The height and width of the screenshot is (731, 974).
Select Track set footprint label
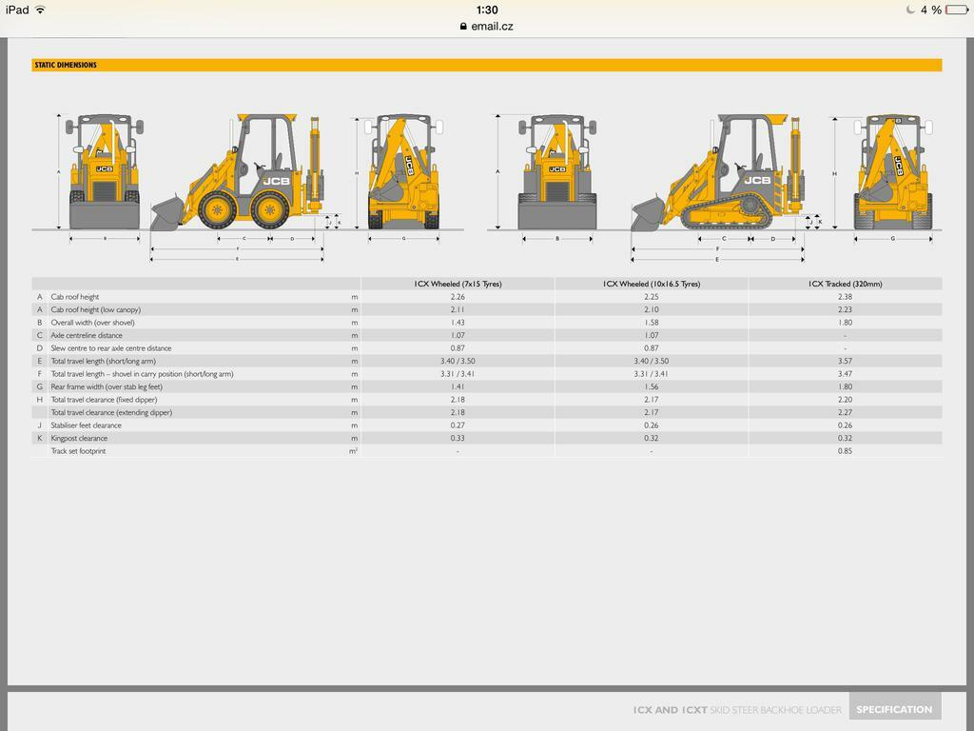coord(78,451)
